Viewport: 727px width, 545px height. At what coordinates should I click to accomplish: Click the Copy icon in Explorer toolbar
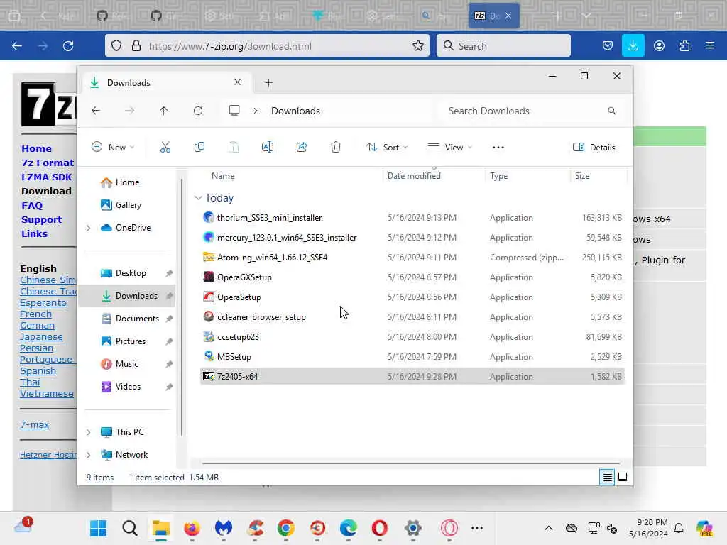199,148
